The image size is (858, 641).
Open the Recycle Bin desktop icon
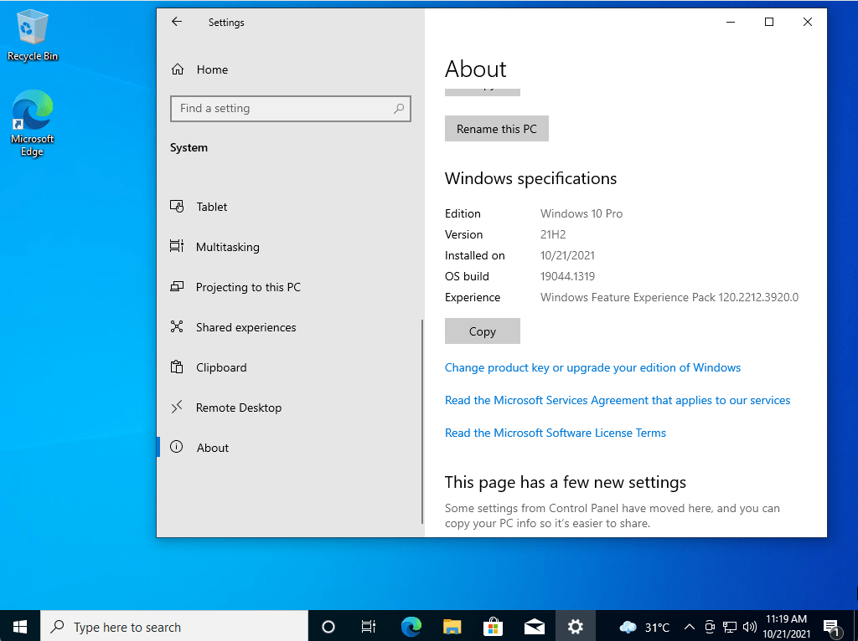point(33,36)
